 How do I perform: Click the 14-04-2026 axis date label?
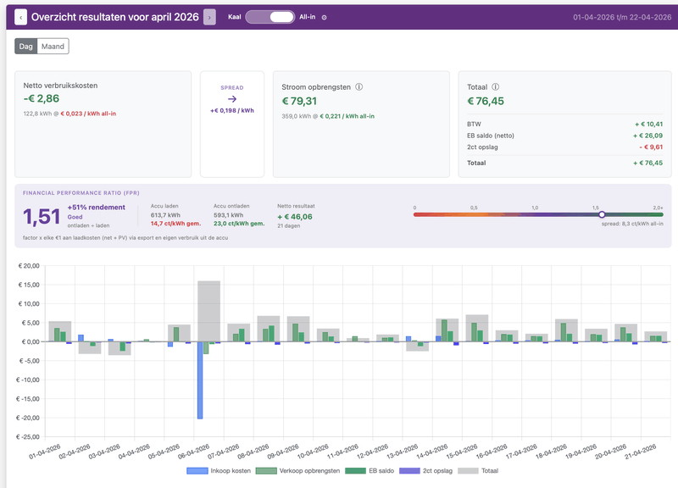[x=432, y=452]
